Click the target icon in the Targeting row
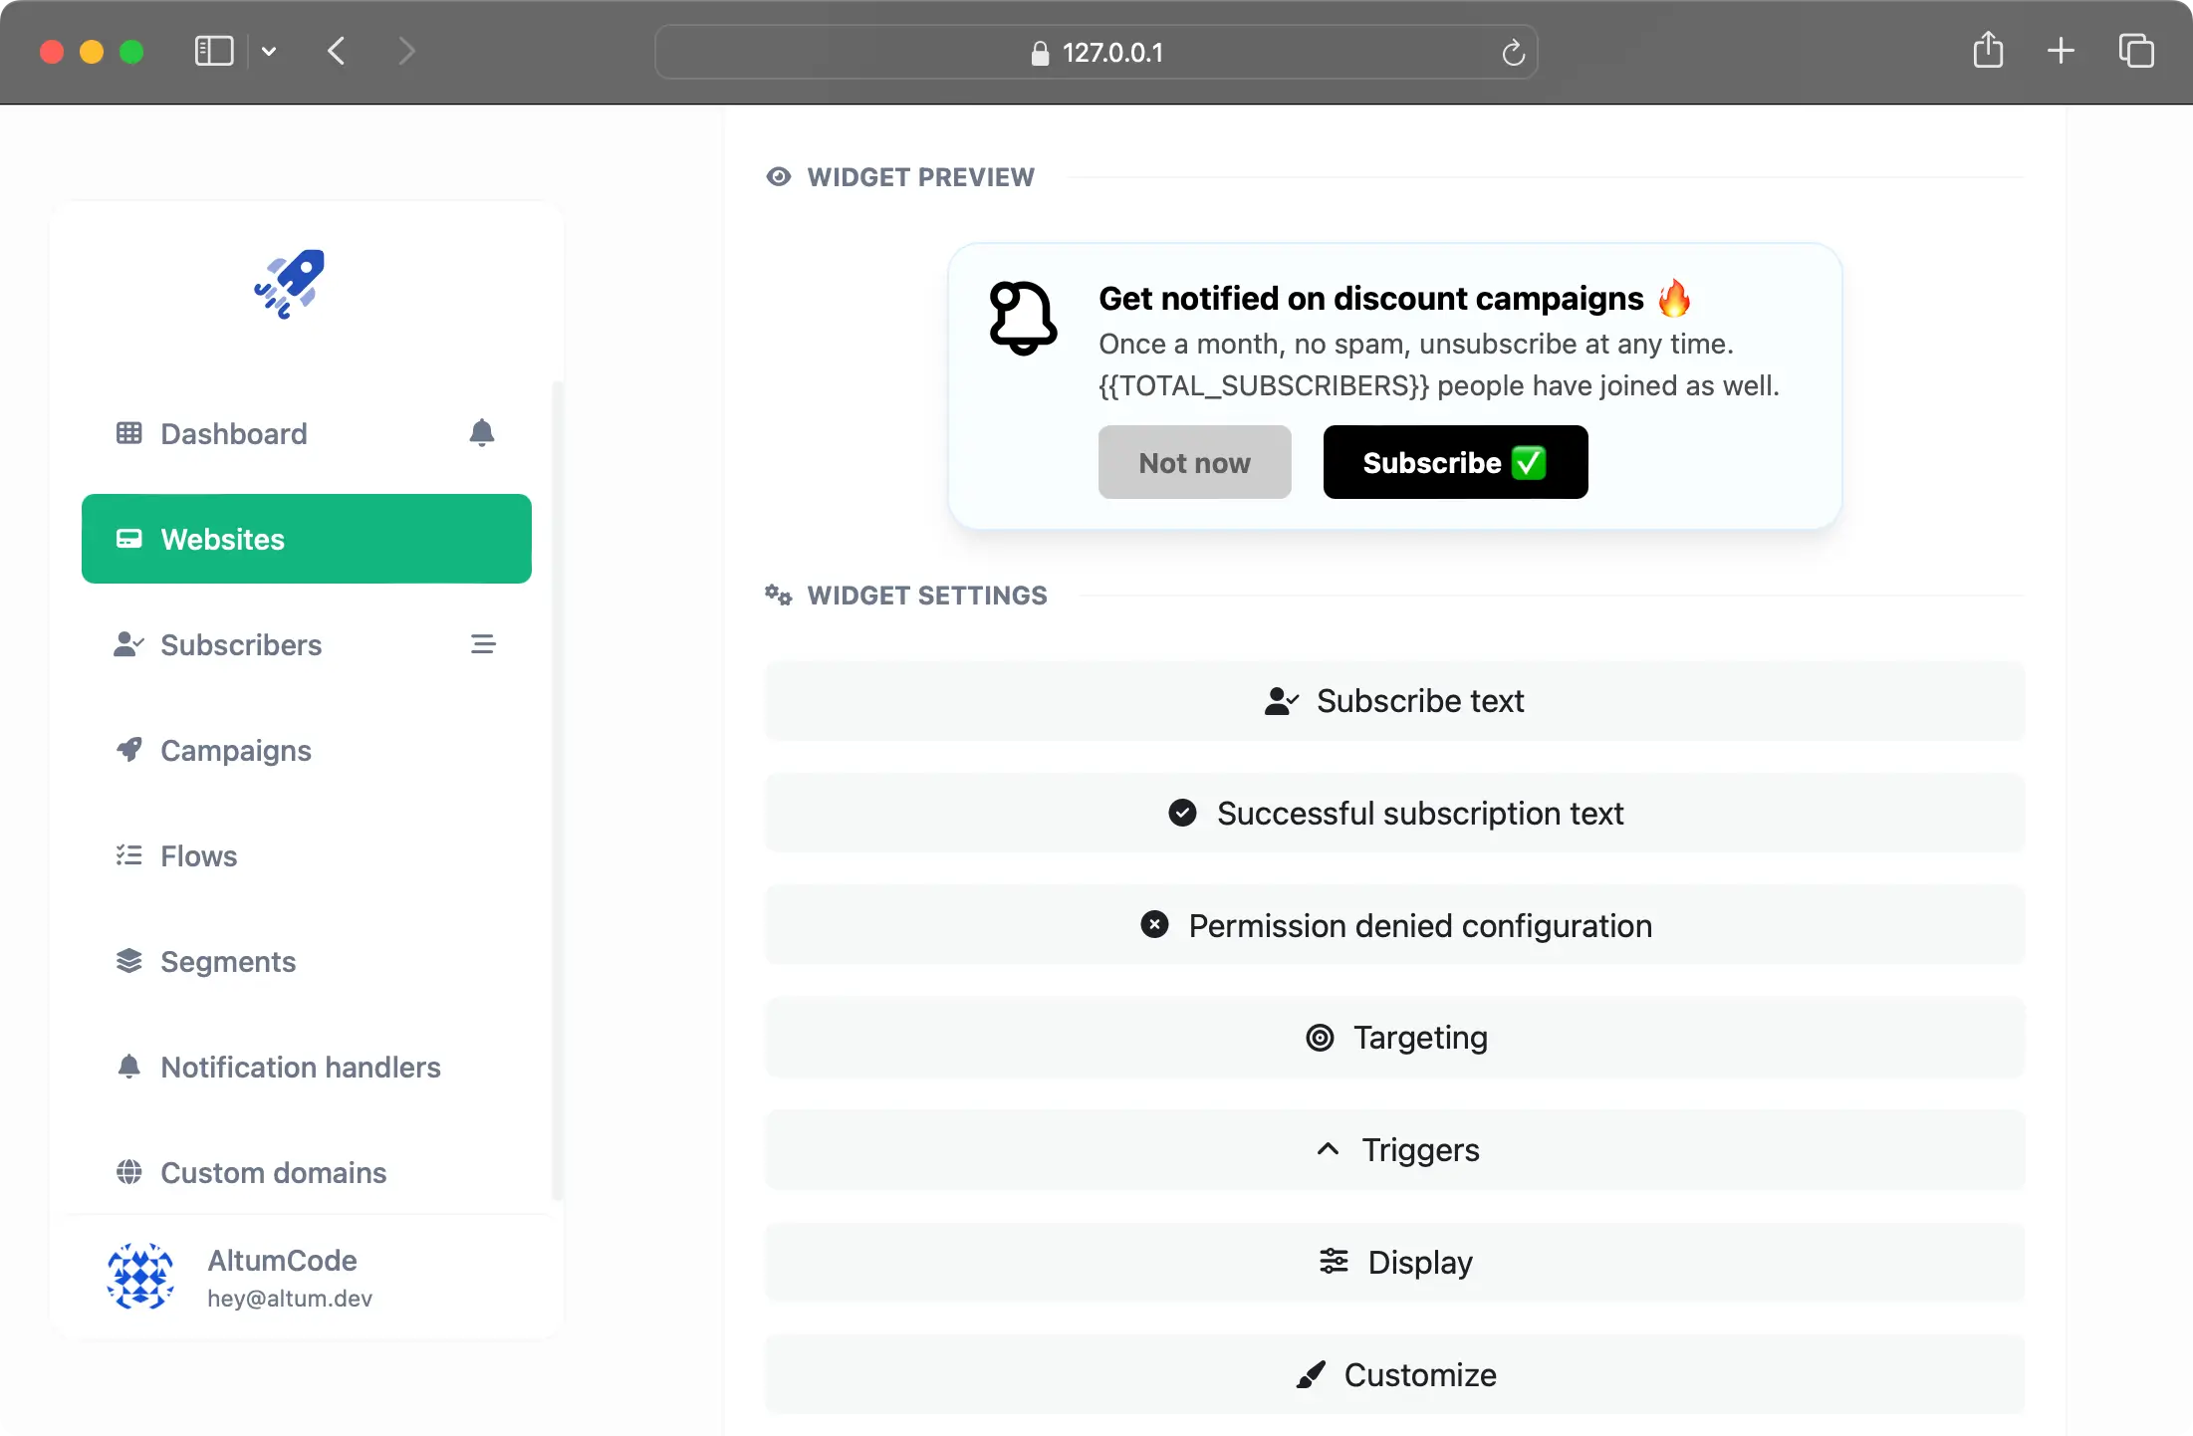This screenshot has width=2193, height=1436. pos(1320,1038)
